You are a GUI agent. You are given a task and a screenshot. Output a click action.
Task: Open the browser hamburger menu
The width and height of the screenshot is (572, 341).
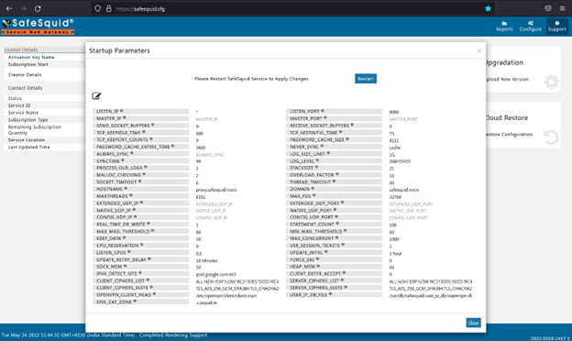(x=562, y=8)
